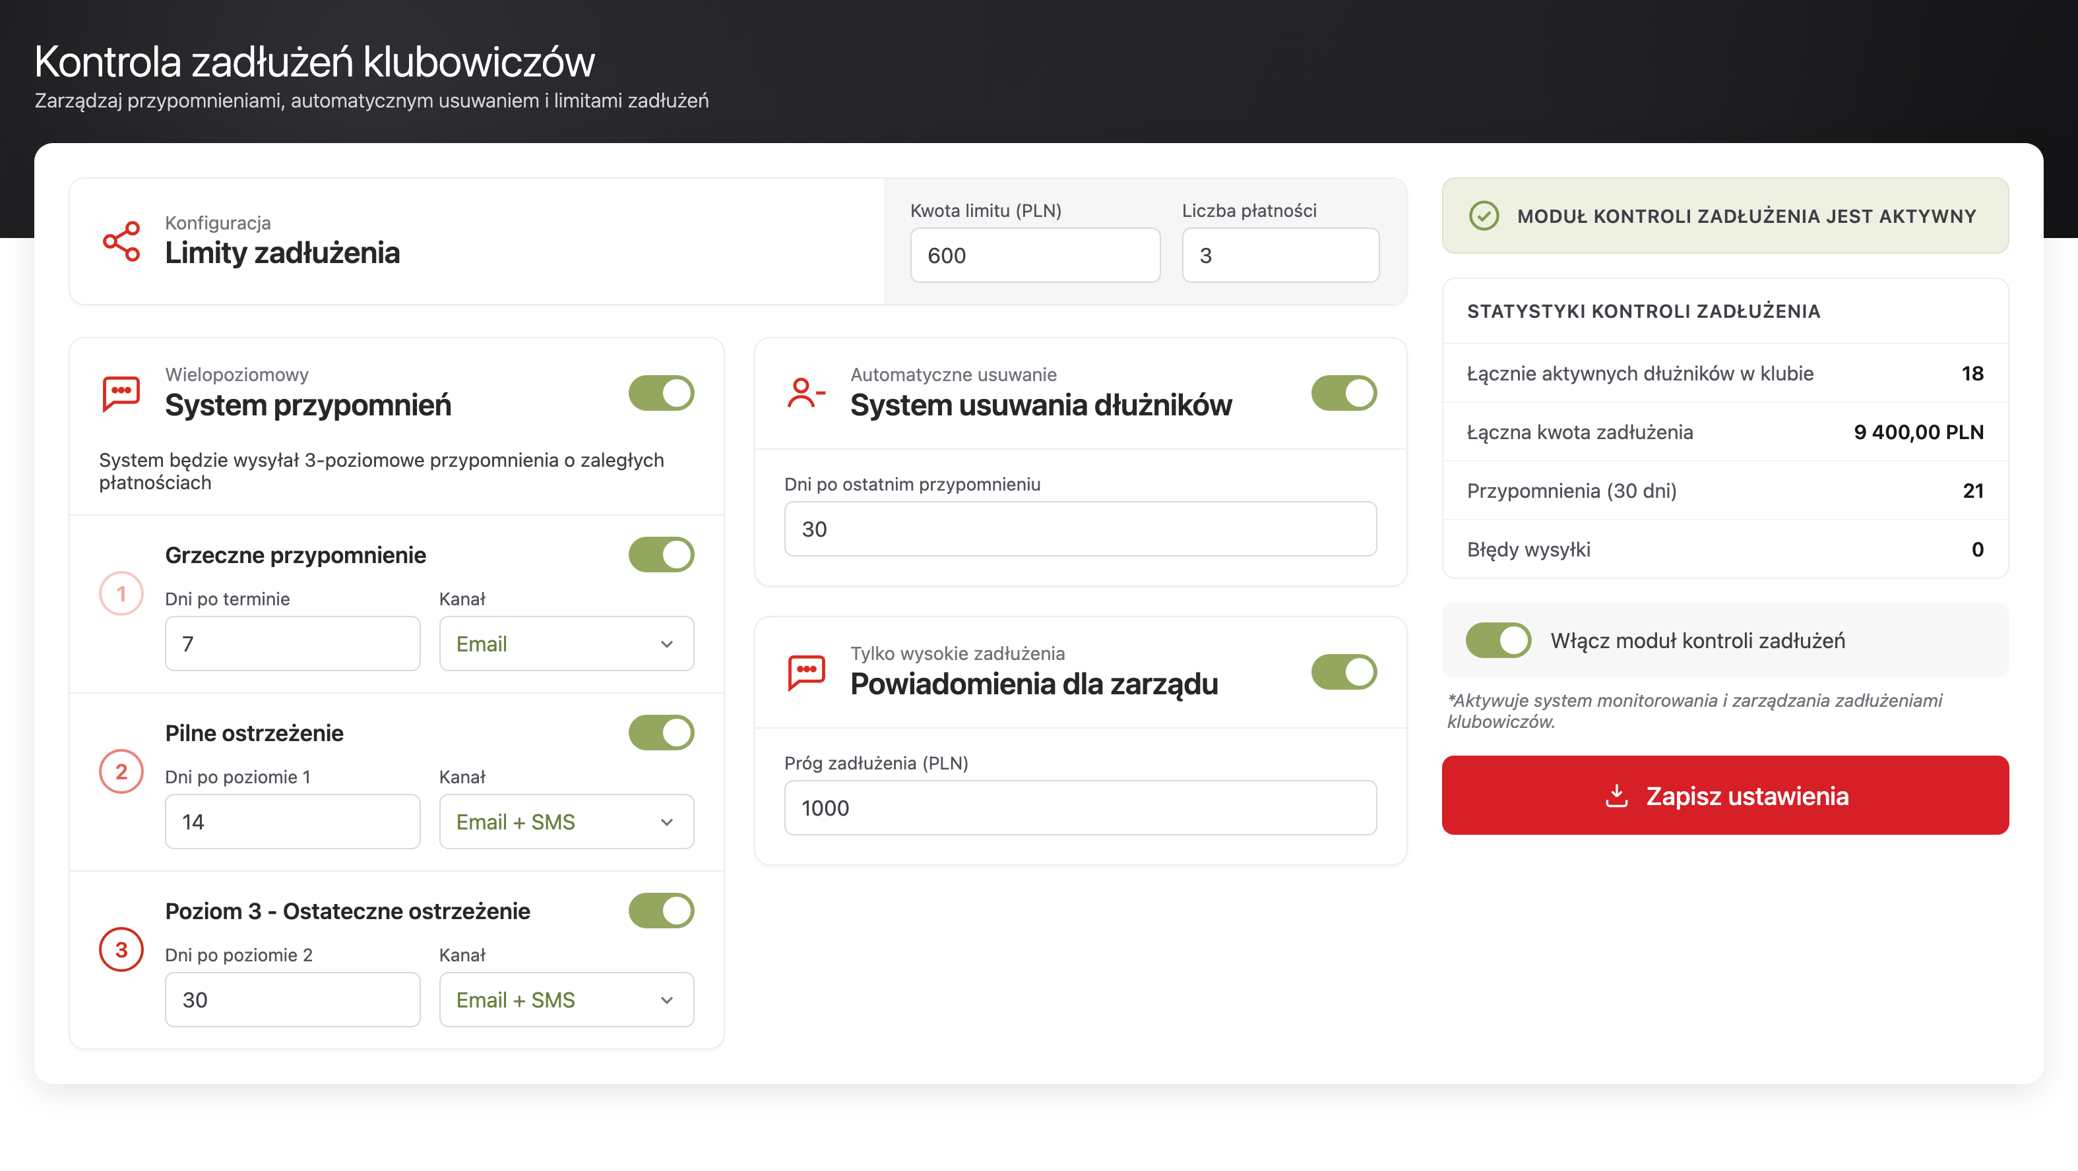Click the download icon on Zapisz ustawienia
The image size is (2078, 1171).
click(x=1617, y=795)
